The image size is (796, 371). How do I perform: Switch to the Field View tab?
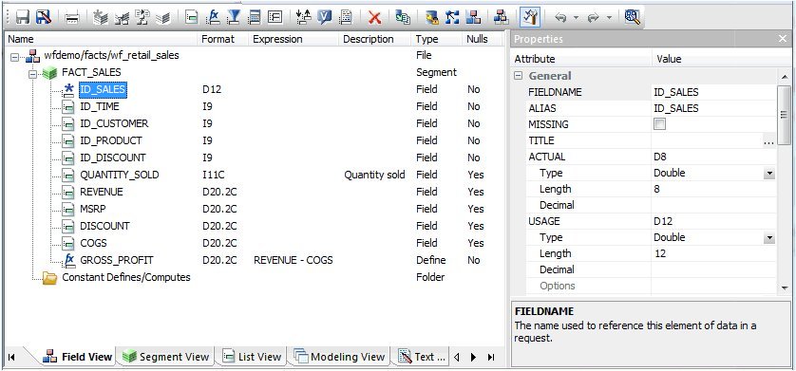(78, 357)
